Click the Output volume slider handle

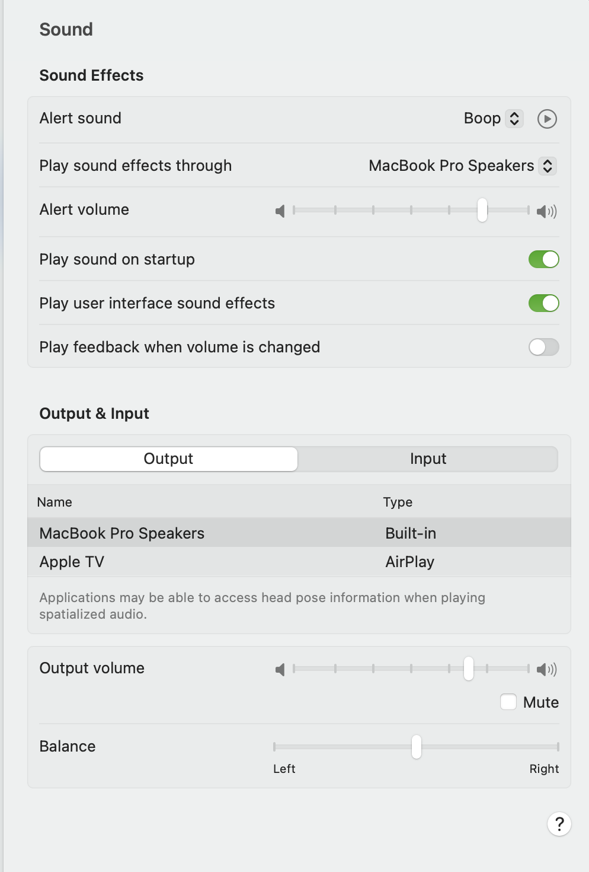coord(469,669)
